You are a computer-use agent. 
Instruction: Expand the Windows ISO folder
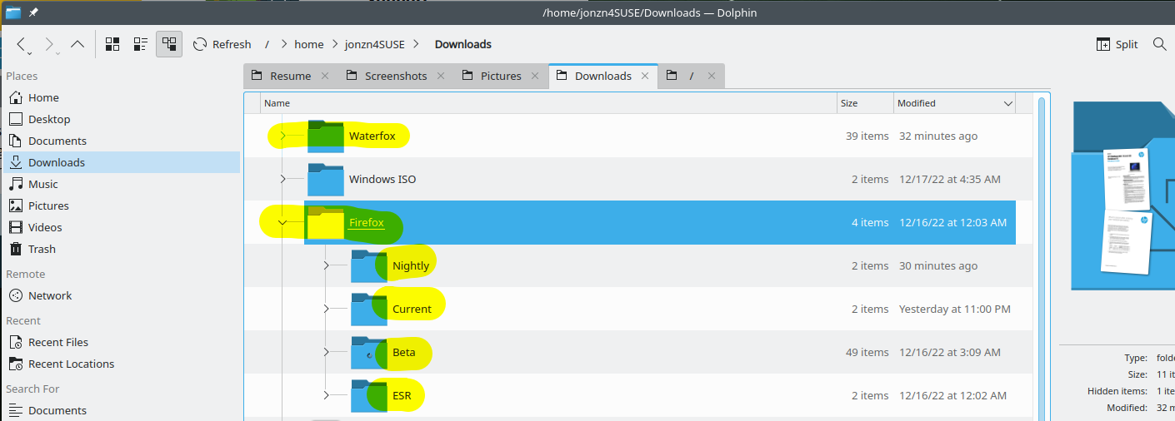tap(283, 179)
